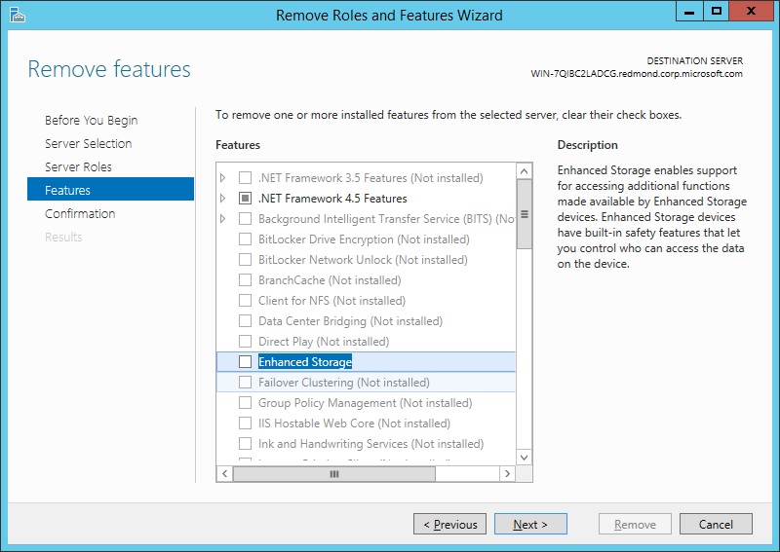Screen dimensions: 780x552
Task: Click the vertical scrollbar thumb
Action: (524, 214)
